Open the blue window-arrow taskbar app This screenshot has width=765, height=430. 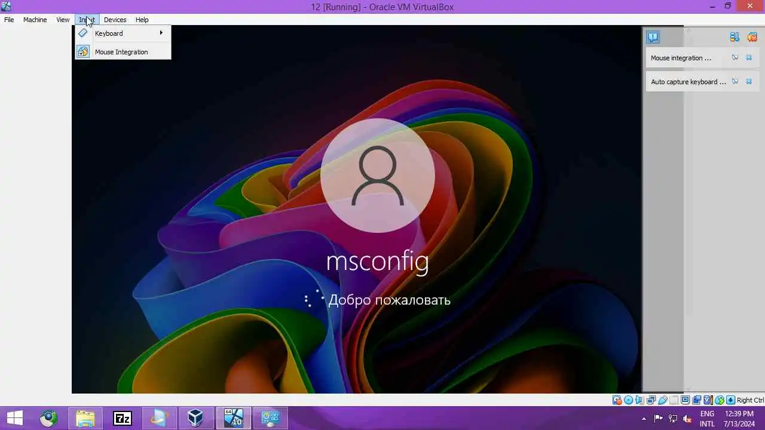tap(159, 418)
